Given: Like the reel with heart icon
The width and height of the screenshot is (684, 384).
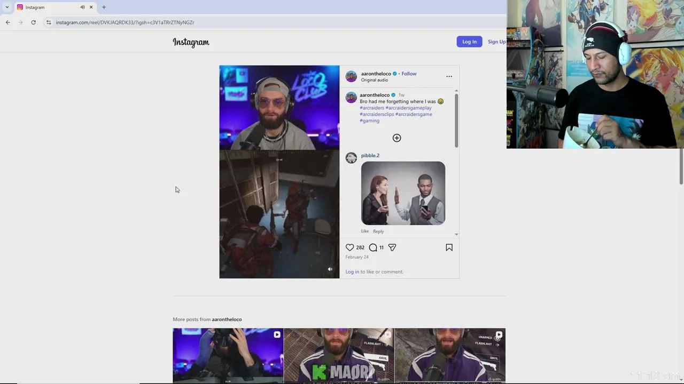Looking at the screenshot, I should tap(349, 247).
